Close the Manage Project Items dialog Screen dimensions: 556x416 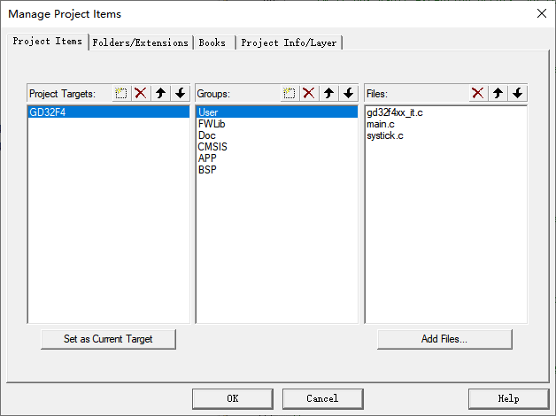coord(542,14)
